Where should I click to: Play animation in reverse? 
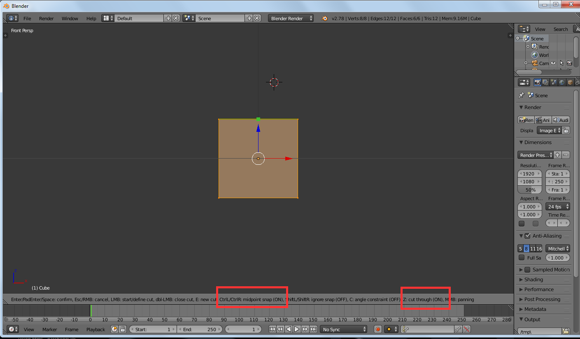289,329
